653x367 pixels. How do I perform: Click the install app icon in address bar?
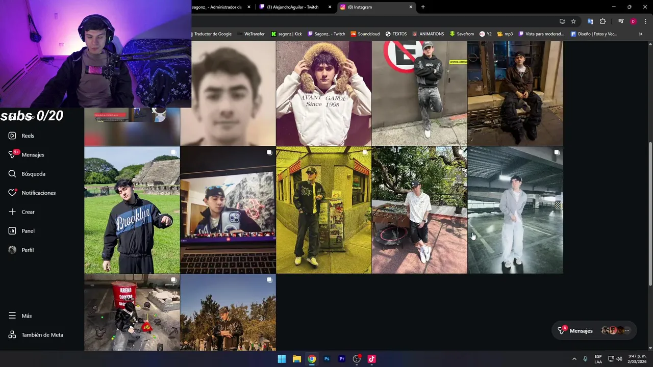pyautogui.click(x=562, y=21)
